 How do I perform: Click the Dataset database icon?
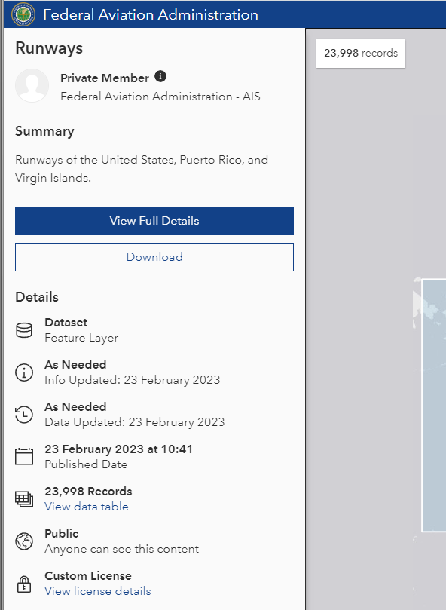point(24,330)
